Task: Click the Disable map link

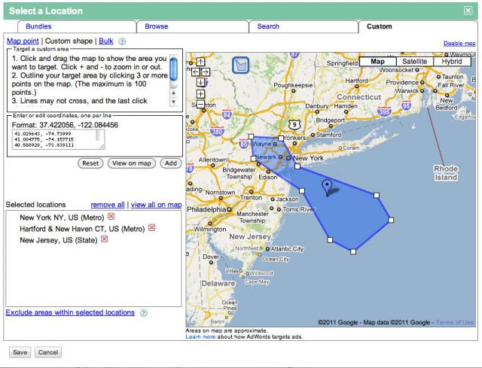Action: pos(459,44)
